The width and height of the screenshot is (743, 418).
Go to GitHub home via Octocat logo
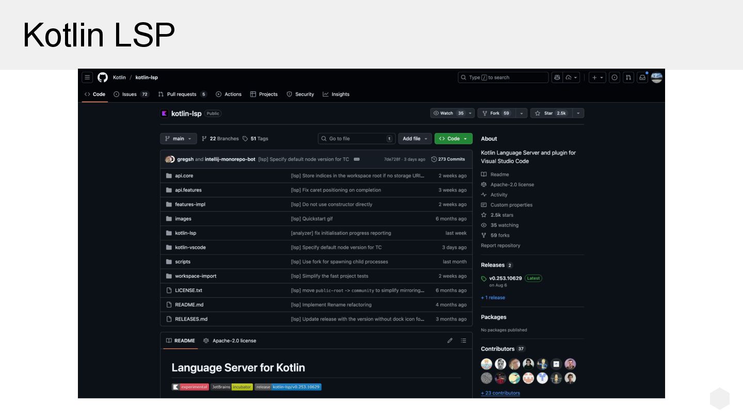(103, 77)
